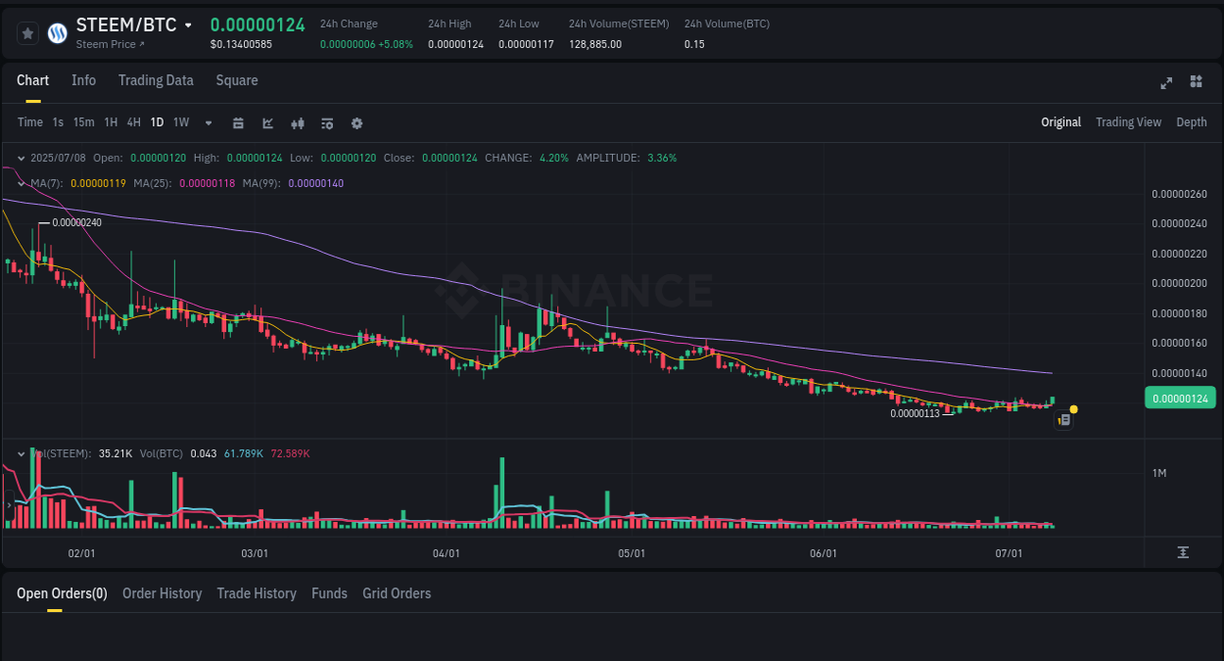Toggle the favorite star for STEEM/BTC
The image size is (1224, 661).
(26, 32)
